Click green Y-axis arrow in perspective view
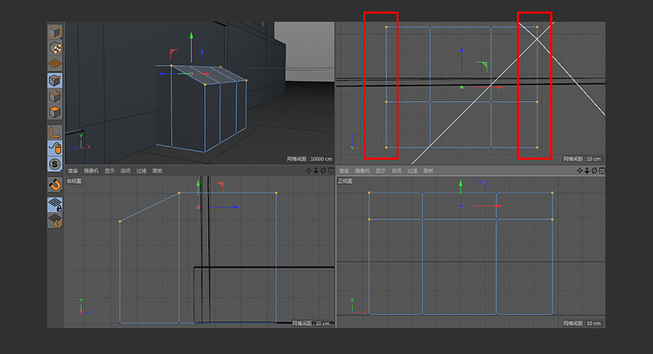This screenshot has width=653, height=354. tap(192, 46)
